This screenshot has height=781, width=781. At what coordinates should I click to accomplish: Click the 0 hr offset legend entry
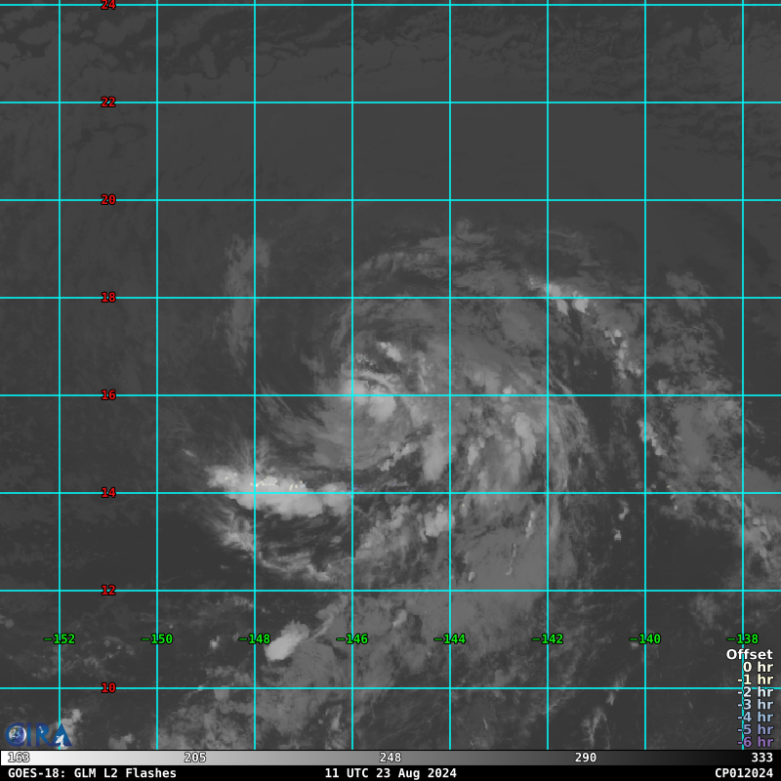click(757, 668)
